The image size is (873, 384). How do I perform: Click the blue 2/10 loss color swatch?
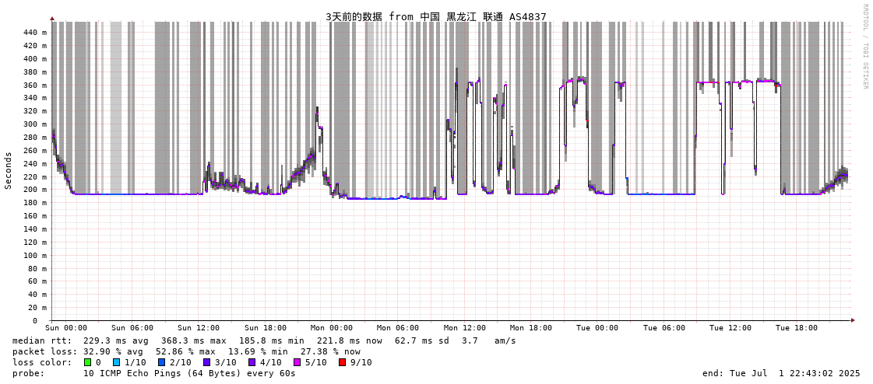161,362
